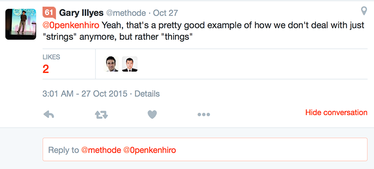Open the Oct 27 tweet permalink

tap(165, 13)
